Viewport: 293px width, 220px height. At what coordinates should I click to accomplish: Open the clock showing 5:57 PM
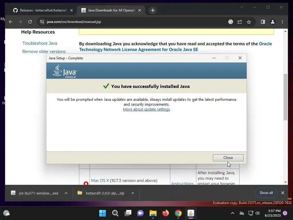(x=273, y=213)
